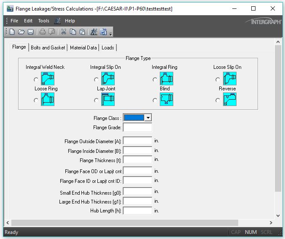Screen dimensions: 285x239
Task: Select the Lap Joint radio button
Action: click(x=96, y=100)
